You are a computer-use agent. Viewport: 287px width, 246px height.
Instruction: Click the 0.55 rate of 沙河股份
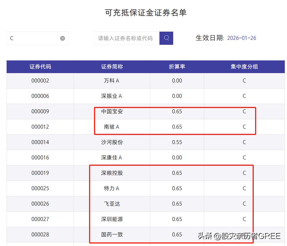[177, 142]
